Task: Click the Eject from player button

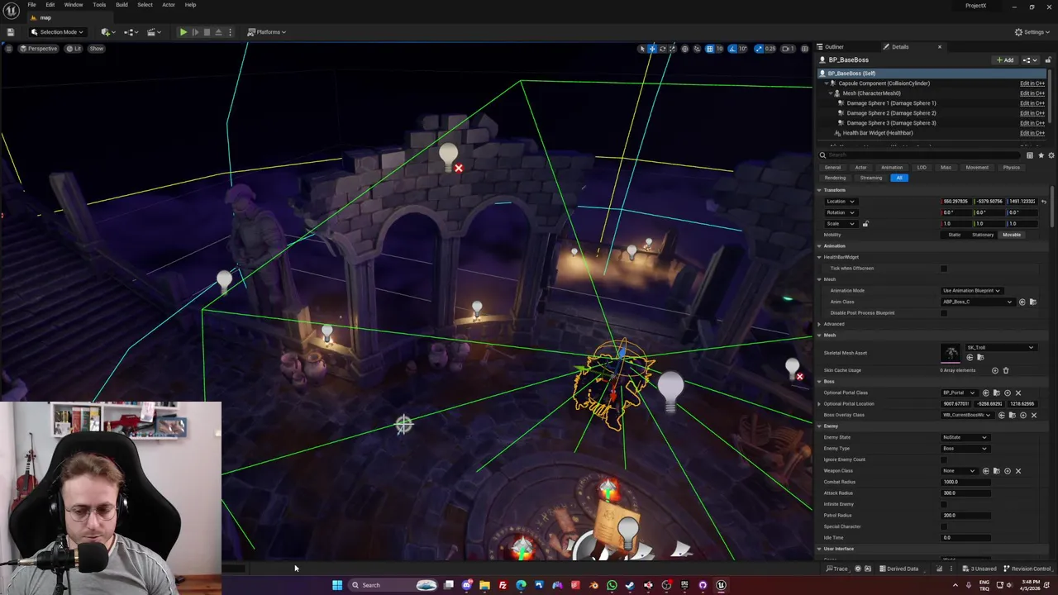Action: tap(218, 31)
